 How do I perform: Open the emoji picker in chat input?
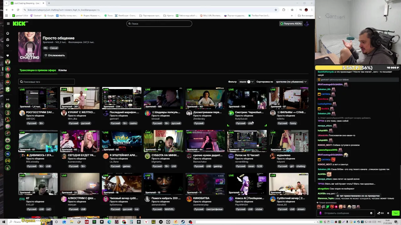(x=371, y=213)
